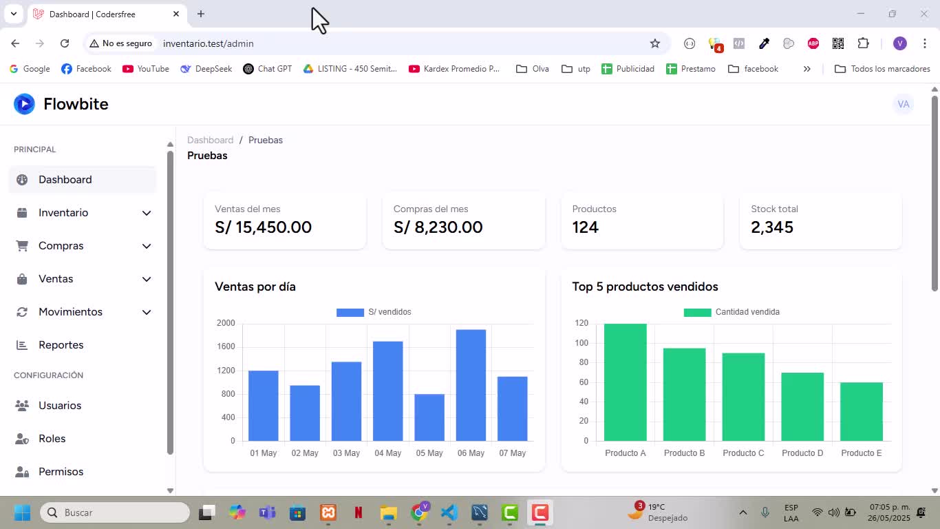Image resolution: width=940 pixels, height=529 pixels.
Task: Bookmark the page with the star icon
Action: [655, 43]
